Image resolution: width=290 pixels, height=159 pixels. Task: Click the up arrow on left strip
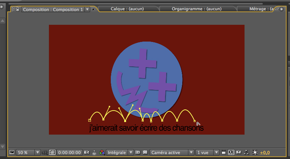(3, 21)
